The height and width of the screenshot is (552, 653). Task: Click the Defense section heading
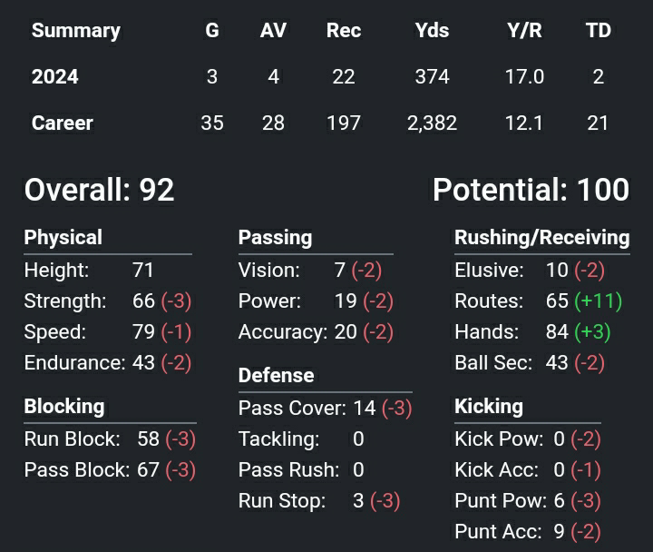276,376
